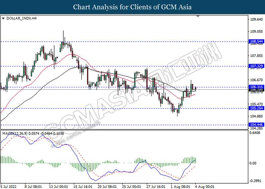Click the 104.285 price axis value
The height and width of the screenshot is (189, 265).
256,129
